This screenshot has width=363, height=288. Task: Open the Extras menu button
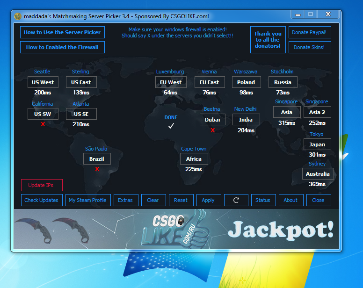(x=125, y=200)
